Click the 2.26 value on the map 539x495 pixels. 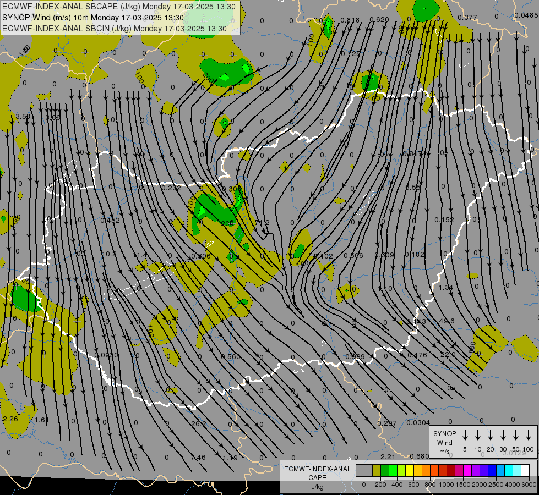coord(10,419)
